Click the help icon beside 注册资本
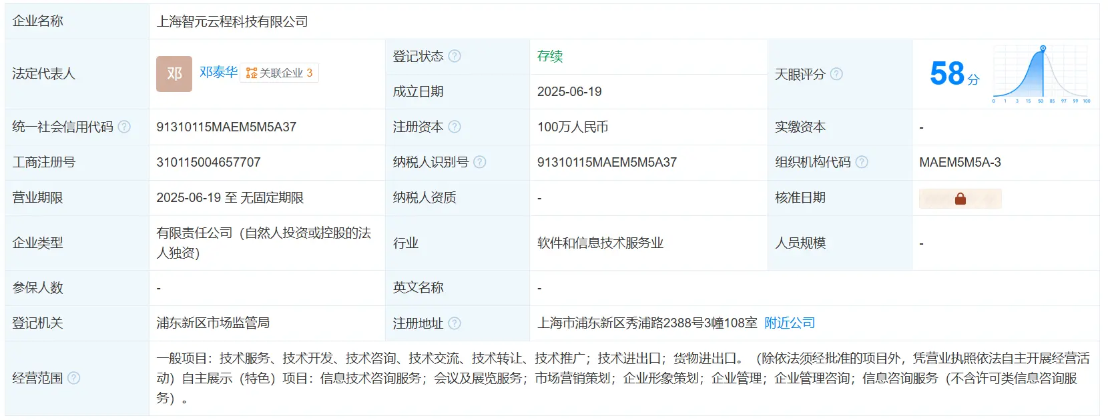Viewport: 1108px width, 420px height. (x=455, y=127)
